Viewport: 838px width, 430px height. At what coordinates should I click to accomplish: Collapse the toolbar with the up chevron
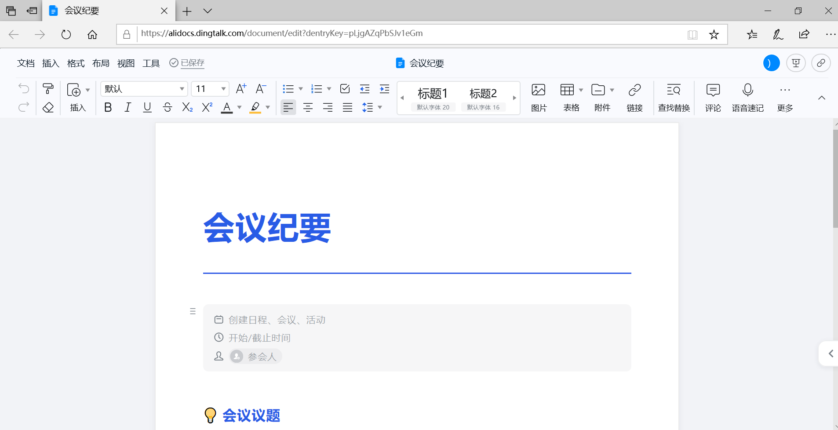(x=821, y=98)
